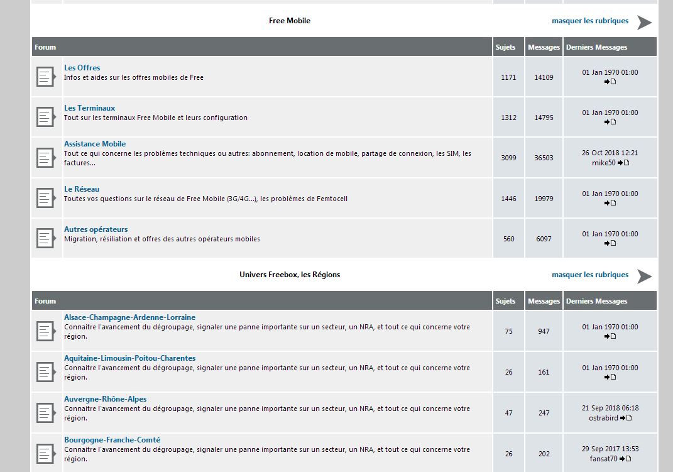This screenshot has height=472, width=673.
Task: Click 'Univers Freebox, les Régions' category title
Action: click(x=290, y=275)
